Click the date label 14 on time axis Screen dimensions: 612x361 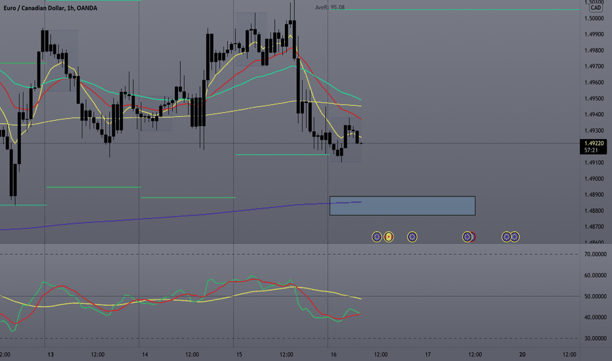(x=145, y=354)
